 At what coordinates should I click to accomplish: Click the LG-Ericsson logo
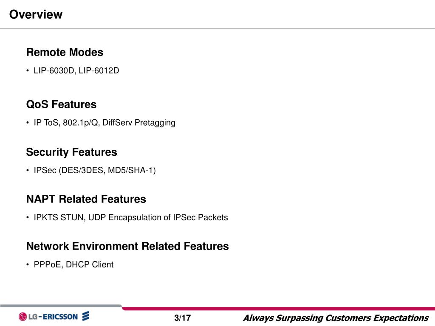(x=54, y=316)
